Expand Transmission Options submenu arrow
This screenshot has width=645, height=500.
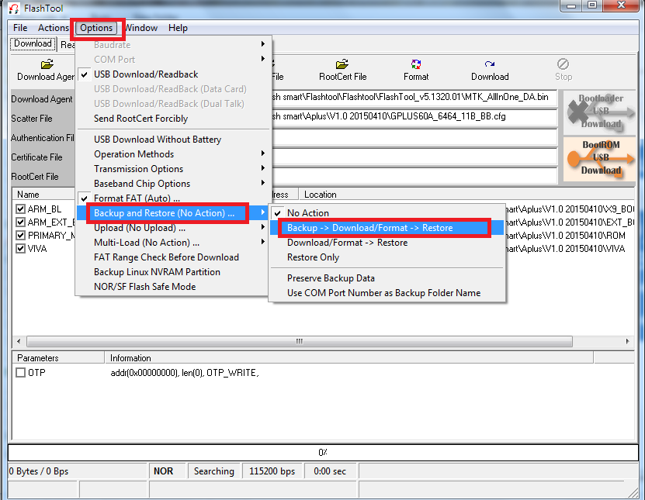[263, 168]
